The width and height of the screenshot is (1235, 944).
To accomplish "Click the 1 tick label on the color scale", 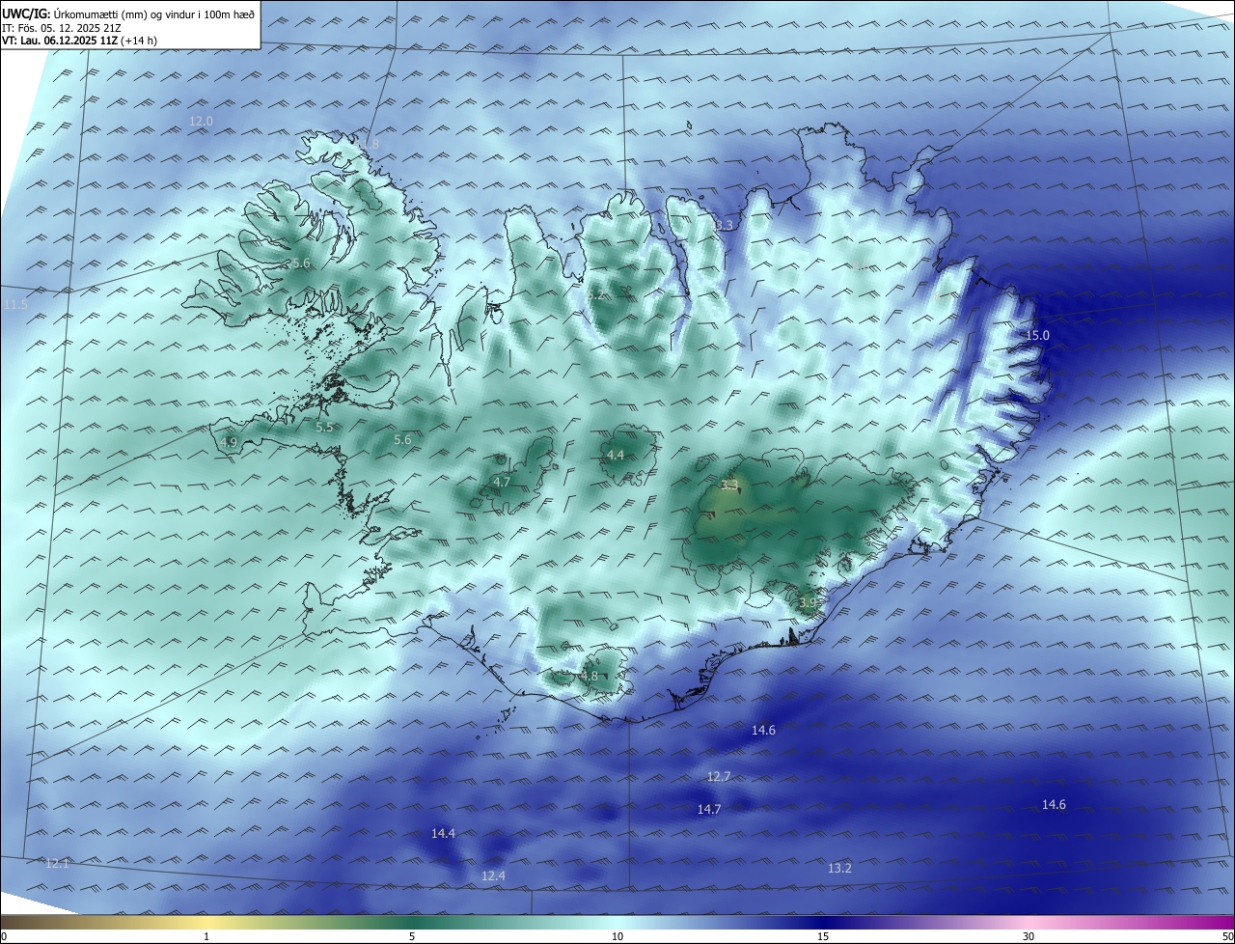I will 206,936.
